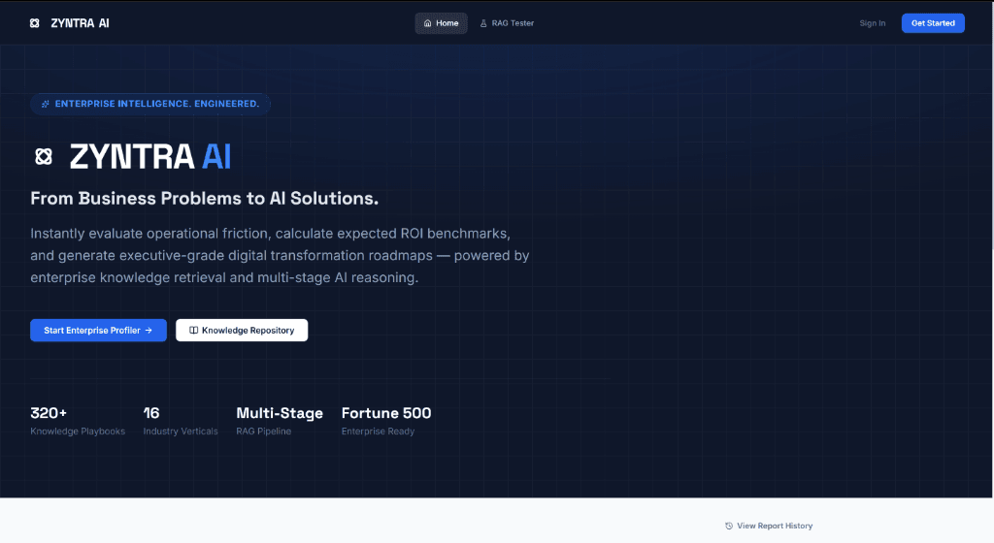This screenshot has height=543, width=994.
Task: Click the large ZYNTRA AI hero title
Action: click(150, 156)
